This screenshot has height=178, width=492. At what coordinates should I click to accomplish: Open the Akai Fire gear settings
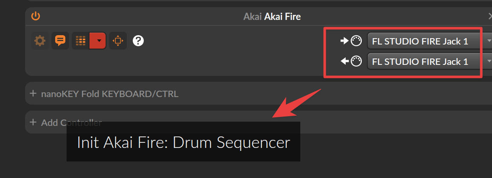point(40,41)
